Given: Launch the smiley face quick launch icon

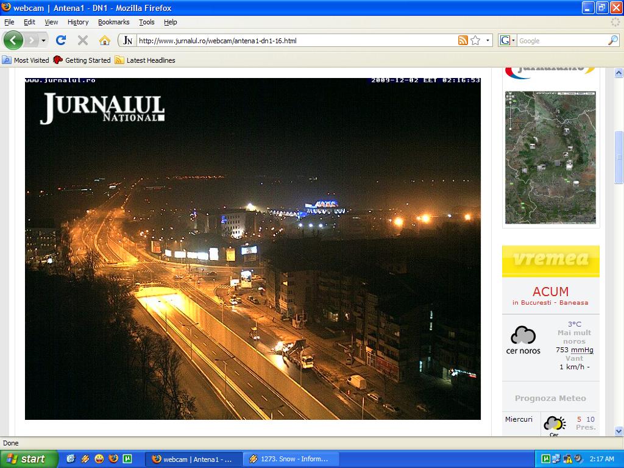Looking at the screenshot, I should pos(99,459).
